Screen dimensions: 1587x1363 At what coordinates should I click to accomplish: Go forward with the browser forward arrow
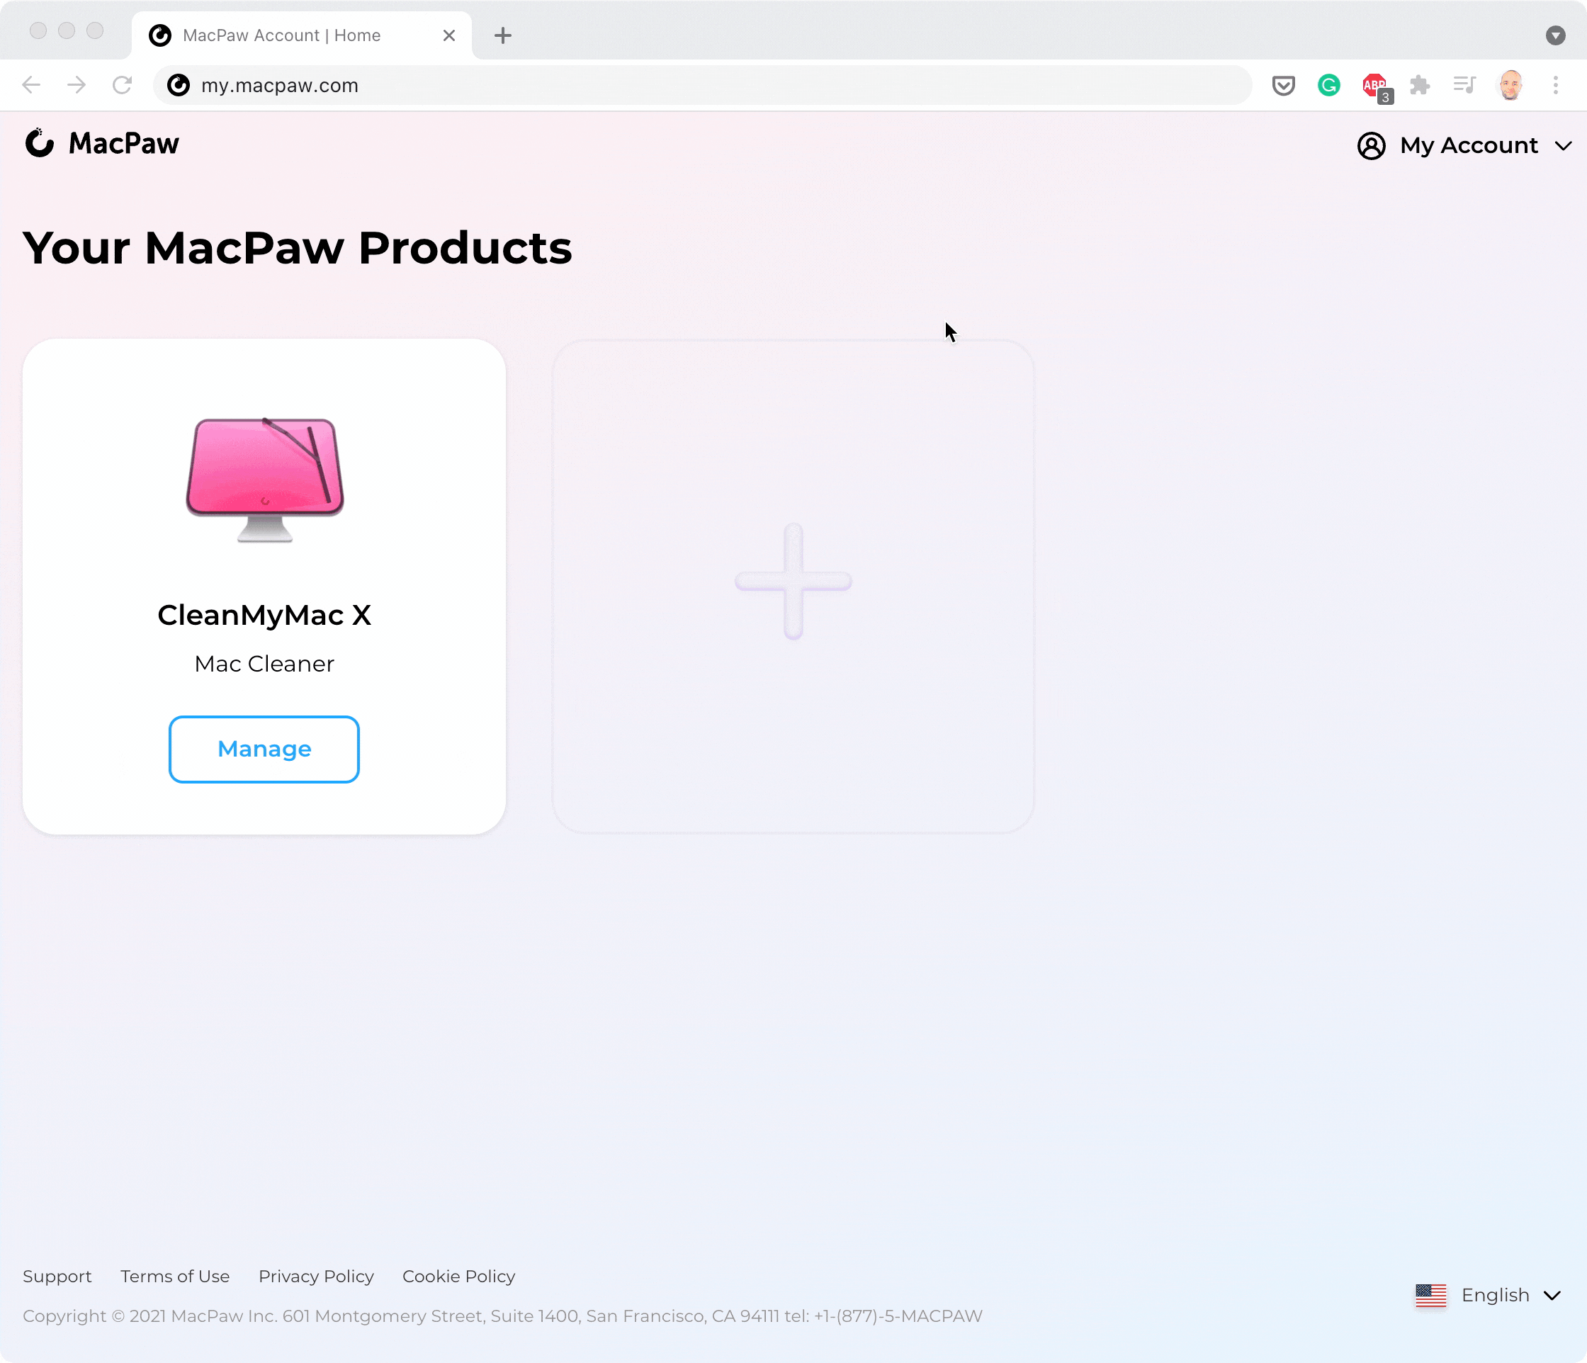click(x=77, y=85)
